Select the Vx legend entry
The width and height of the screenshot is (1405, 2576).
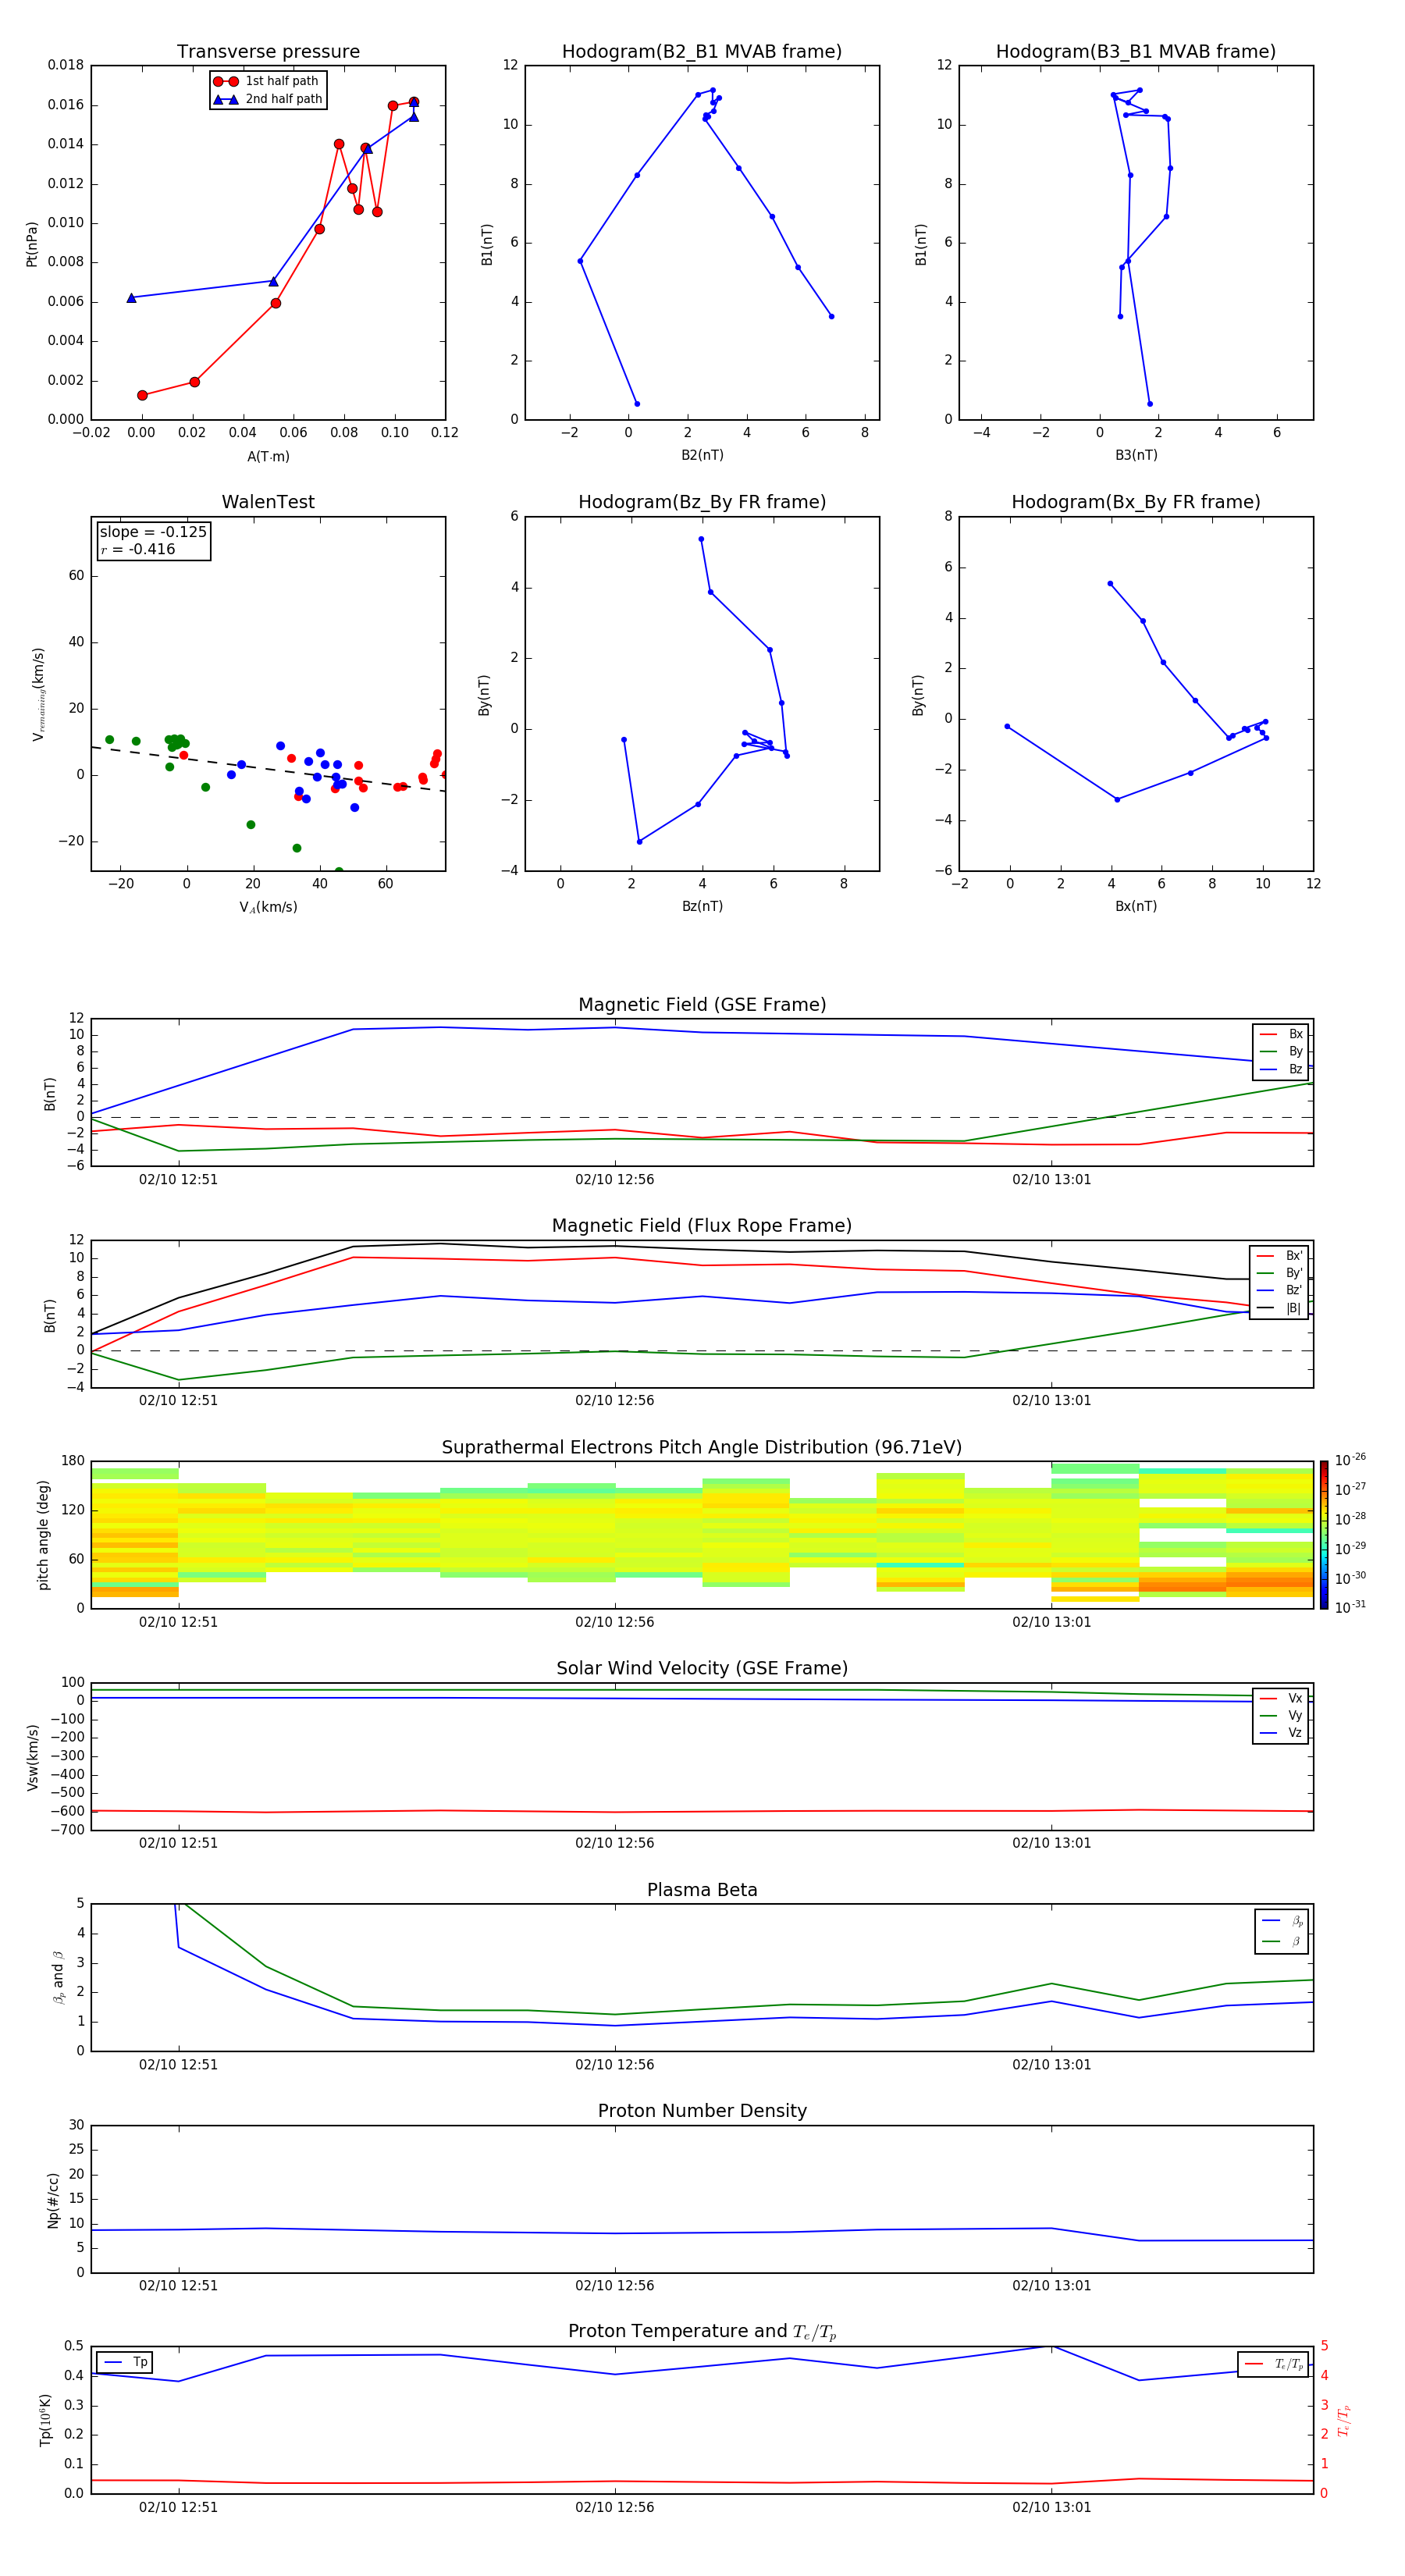1281,1698
